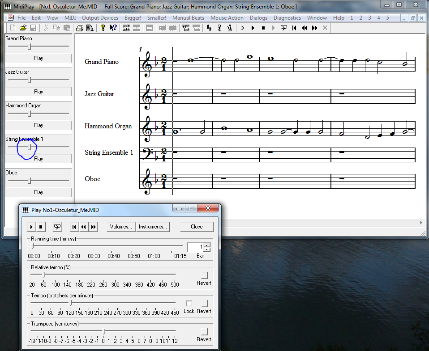Click the Hammond Organ volume slider handle
Image resolution: width=429 pixels, height=351 pixels.
coord(30,114)
